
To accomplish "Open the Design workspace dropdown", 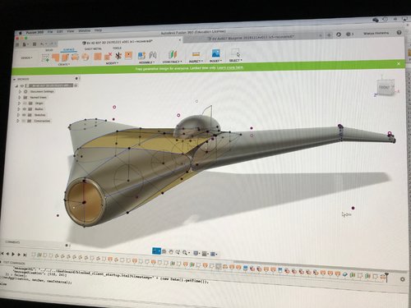I will point(27,58).
